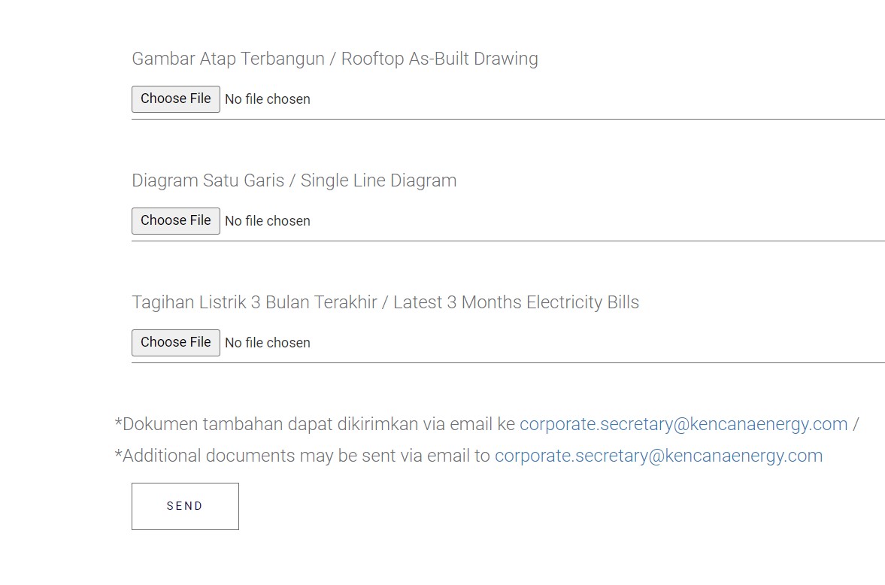The width and height of the screenshot is (885, 585).
Task: Click the 'Latest 3 Months Electricity Bills' label
Action: (516, 302)
